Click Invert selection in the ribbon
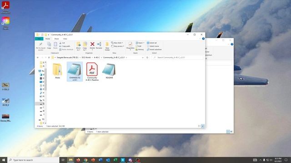This screenshot has width=291, height=163. click(154, 49)
